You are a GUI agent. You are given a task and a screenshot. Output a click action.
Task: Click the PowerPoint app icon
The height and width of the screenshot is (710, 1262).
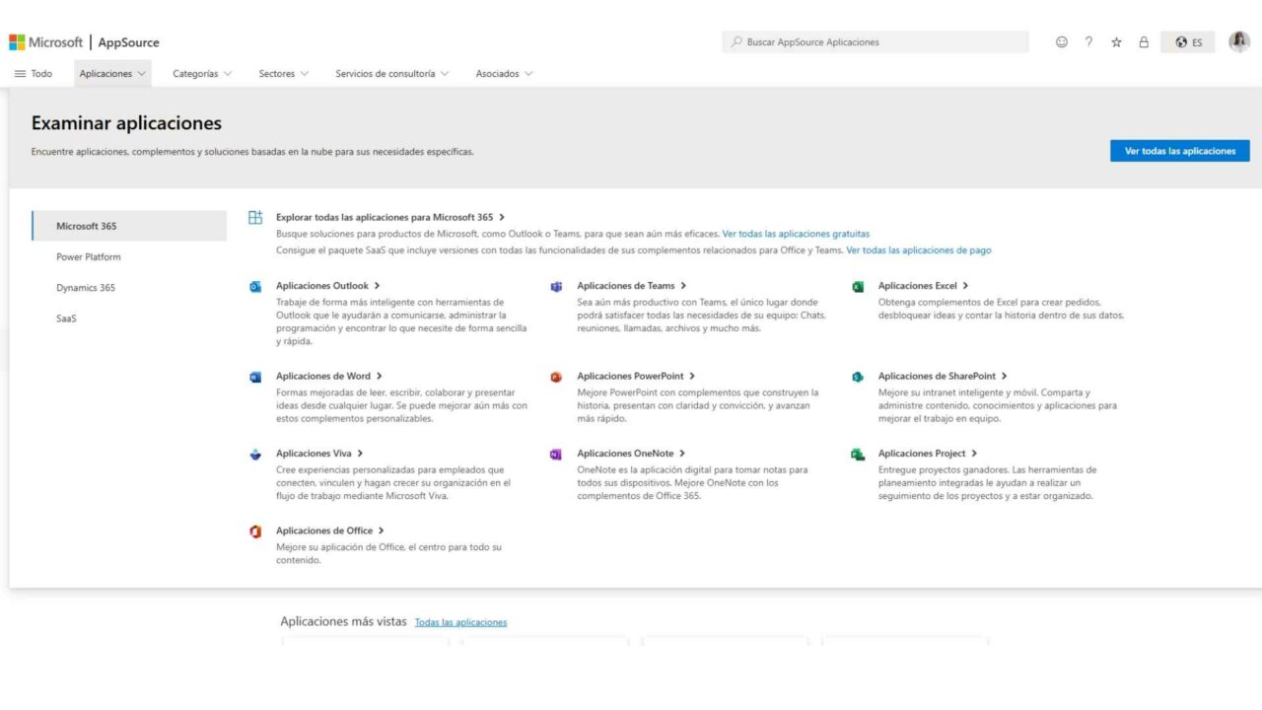pyautogui.click(x=556, y=377)
